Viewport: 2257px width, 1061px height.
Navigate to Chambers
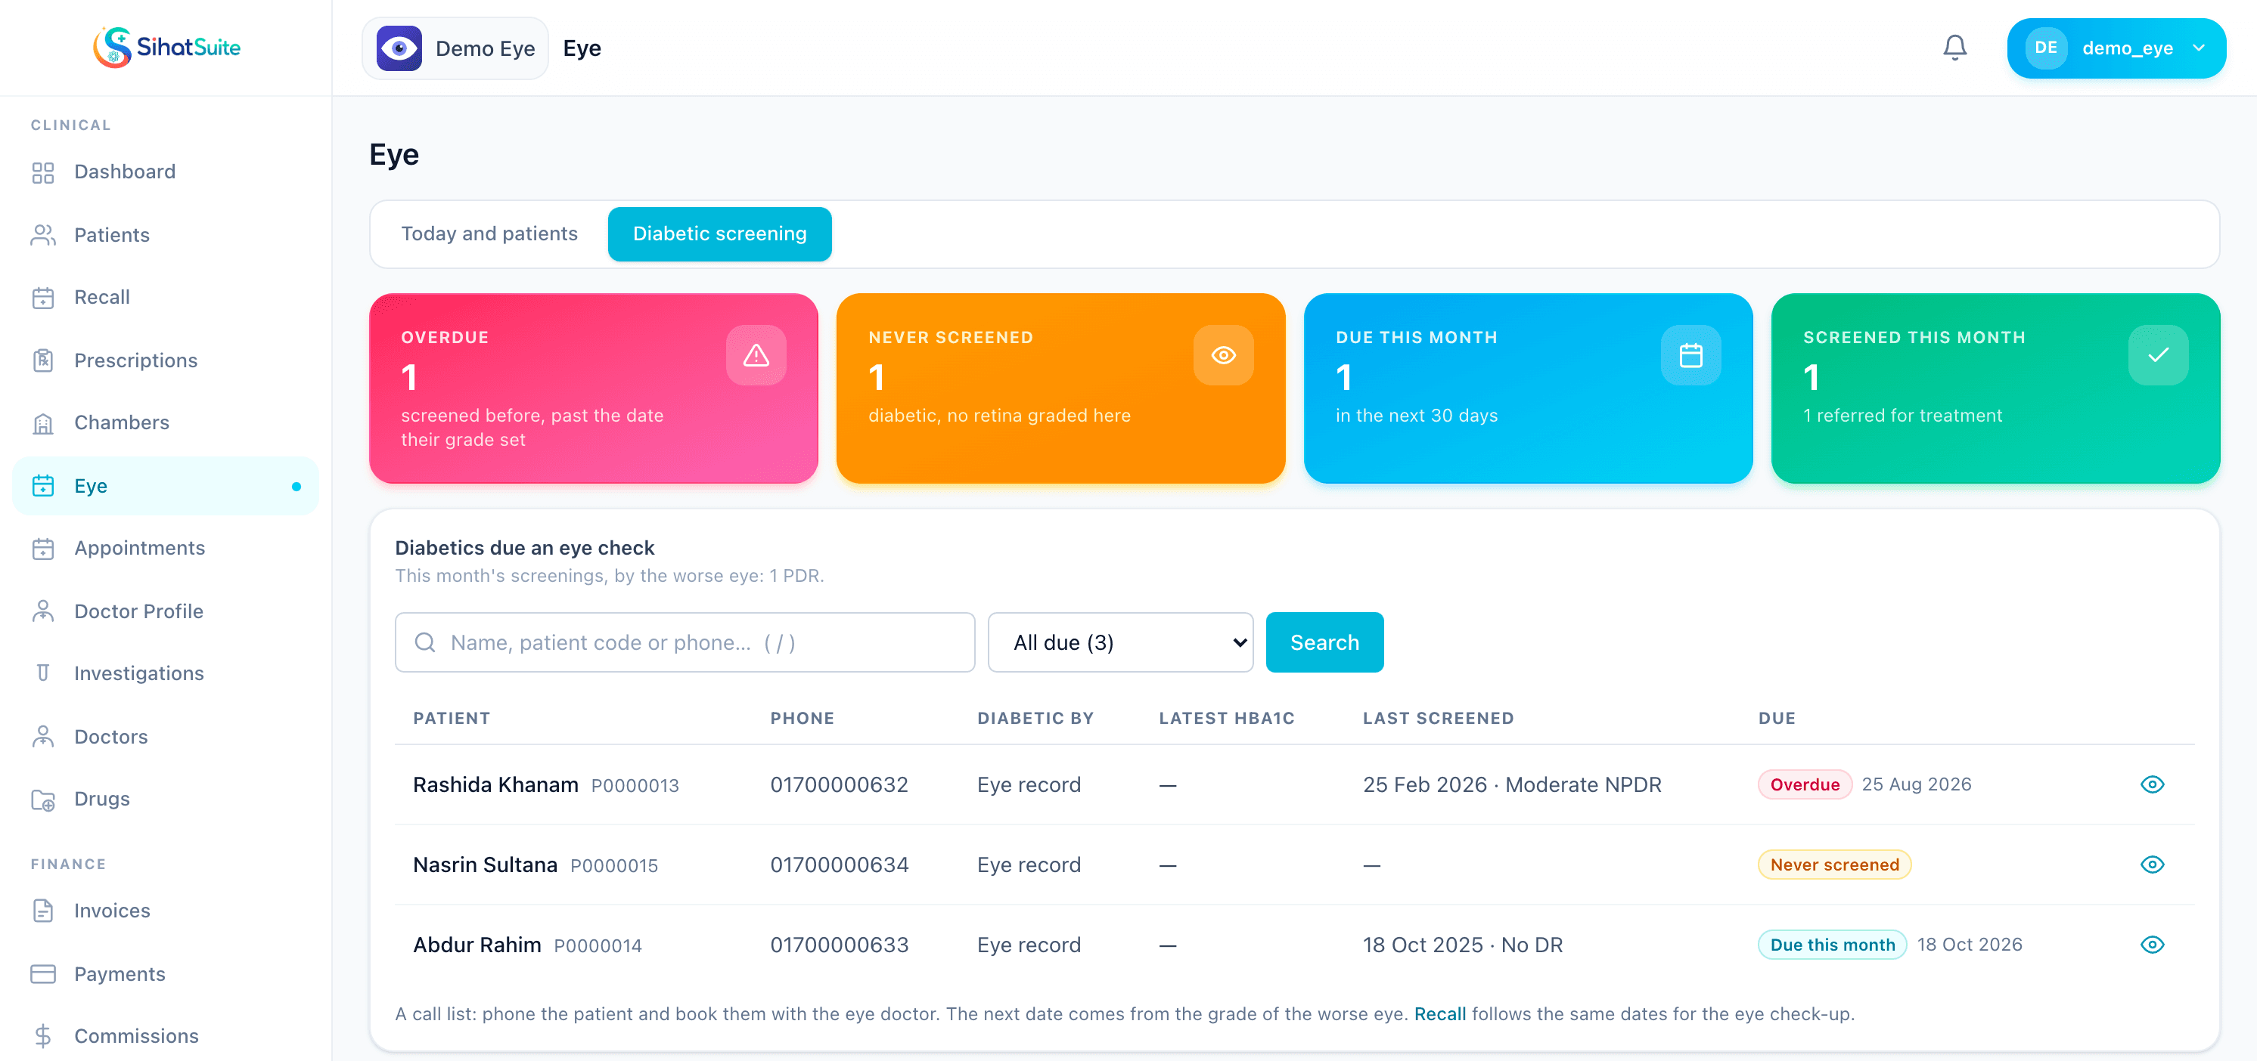166,422
